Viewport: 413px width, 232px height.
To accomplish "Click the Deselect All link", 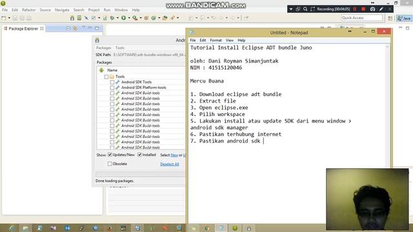I will [169, 164].
